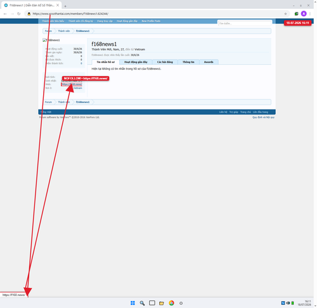
Task: Click the f168news1 avatar image
Action: (x=51, y=40)
